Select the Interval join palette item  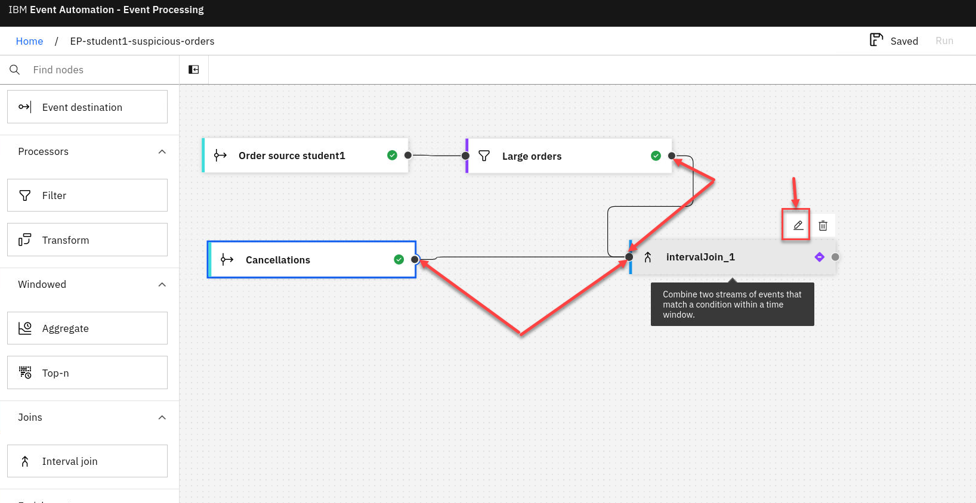click(87, 461)
